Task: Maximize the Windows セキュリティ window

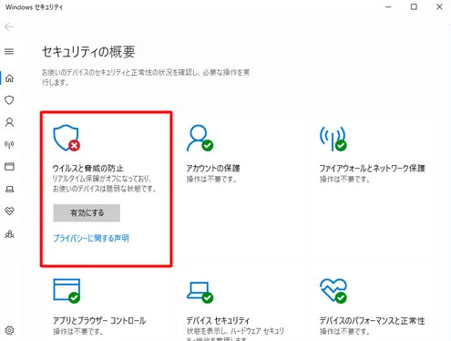Action: click(x=414, y=6)
